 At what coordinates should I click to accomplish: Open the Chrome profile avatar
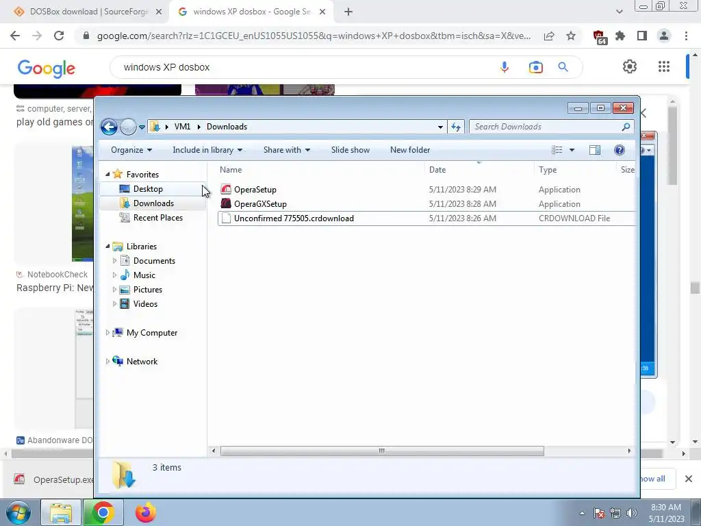(x=664, y=36)
